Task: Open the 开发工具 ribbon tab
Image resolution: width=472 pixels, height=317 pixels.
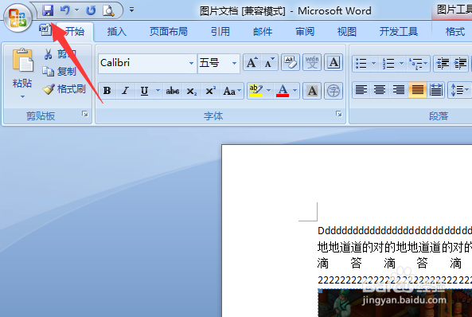Action: (x=399, y=31)
